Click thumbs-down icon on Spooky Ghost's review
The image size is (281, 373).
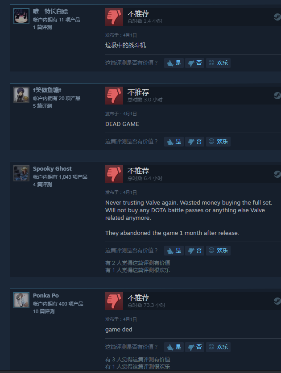coord(114,174)
